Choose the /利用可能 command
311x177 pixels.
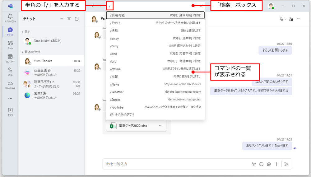point(155,15)
